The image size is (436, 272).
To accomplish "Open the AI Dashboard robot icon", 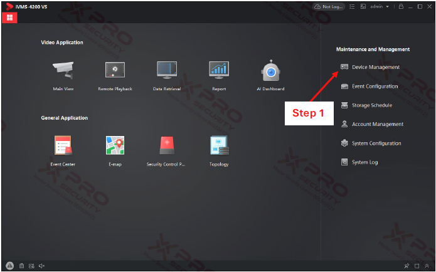I will pyautogui.click(x=270, y=70).
